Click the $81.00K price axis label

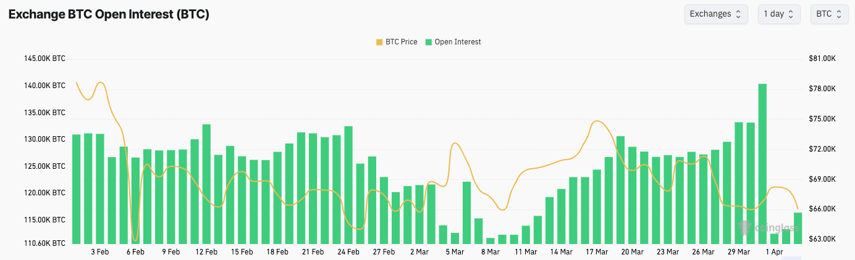click(822, 59)
